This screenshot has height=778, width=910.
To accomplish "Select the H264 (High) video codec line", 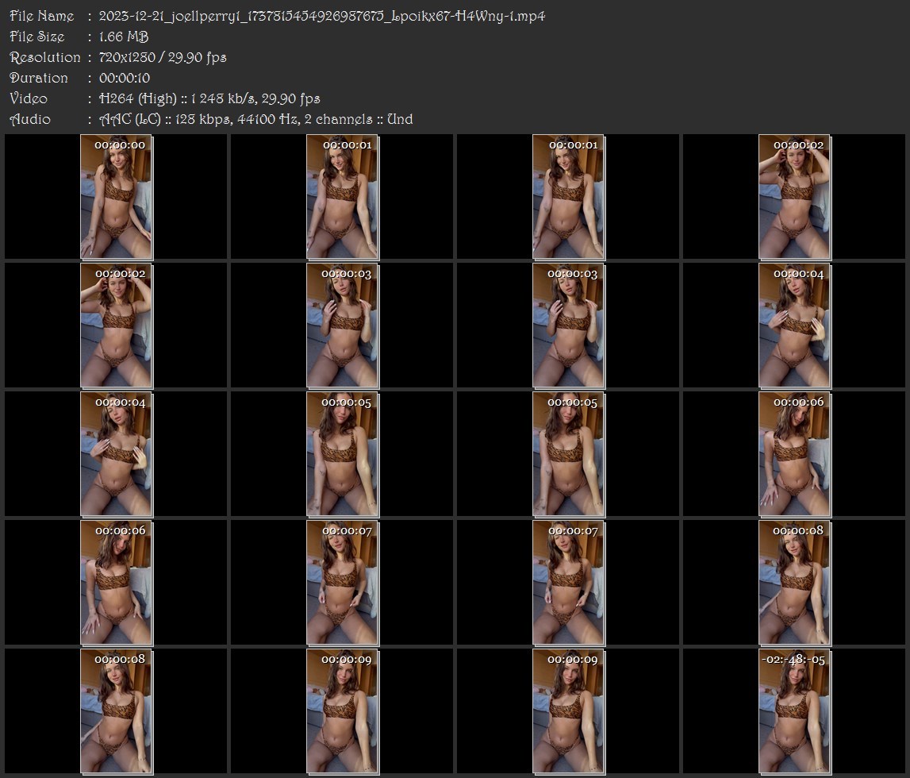I will 209,98.
